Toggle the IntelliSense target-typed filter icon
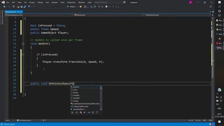 click(72, 113)
